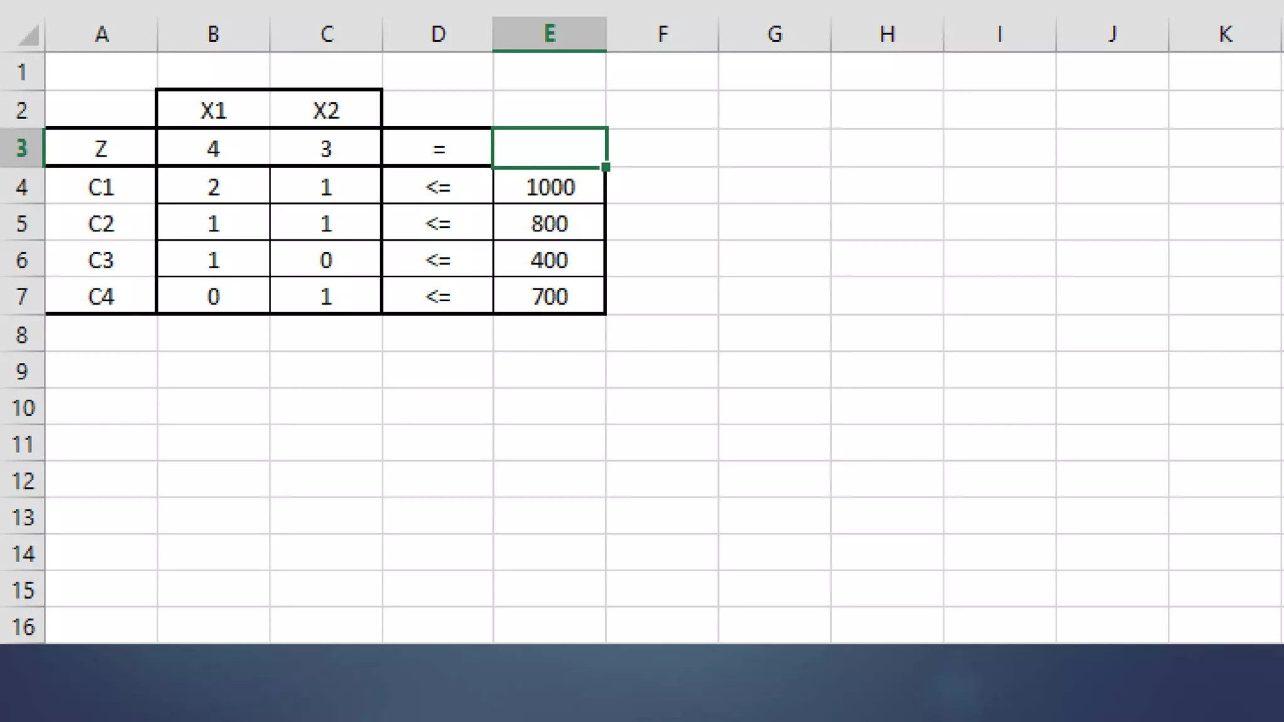This screenshot has width=1284, height=722.
Task: Click the Z label cell
Action: click(100, 149)
